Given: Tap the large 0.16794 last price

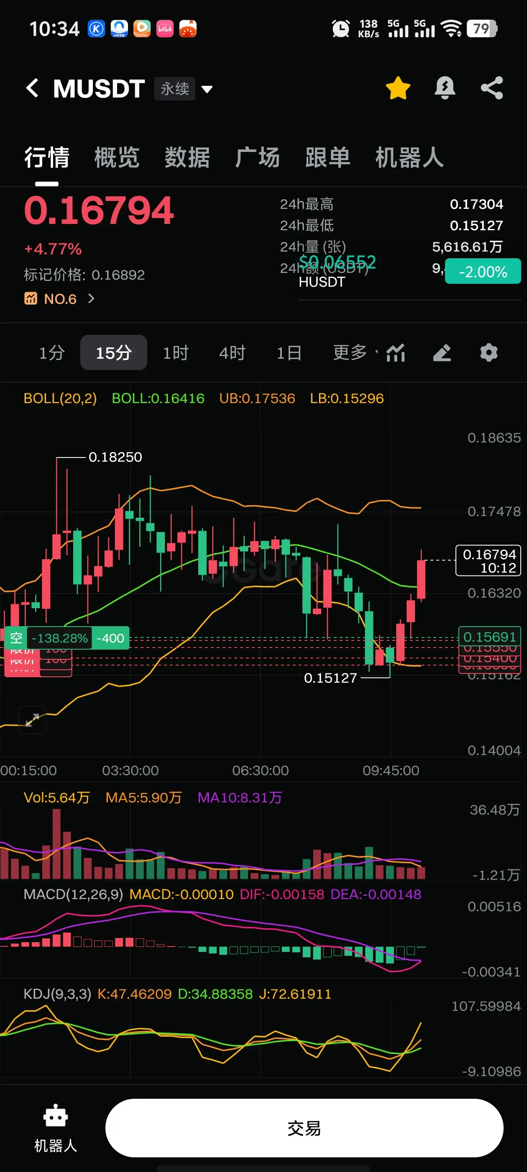Looking at the screenshot, I should click(99, 211).
